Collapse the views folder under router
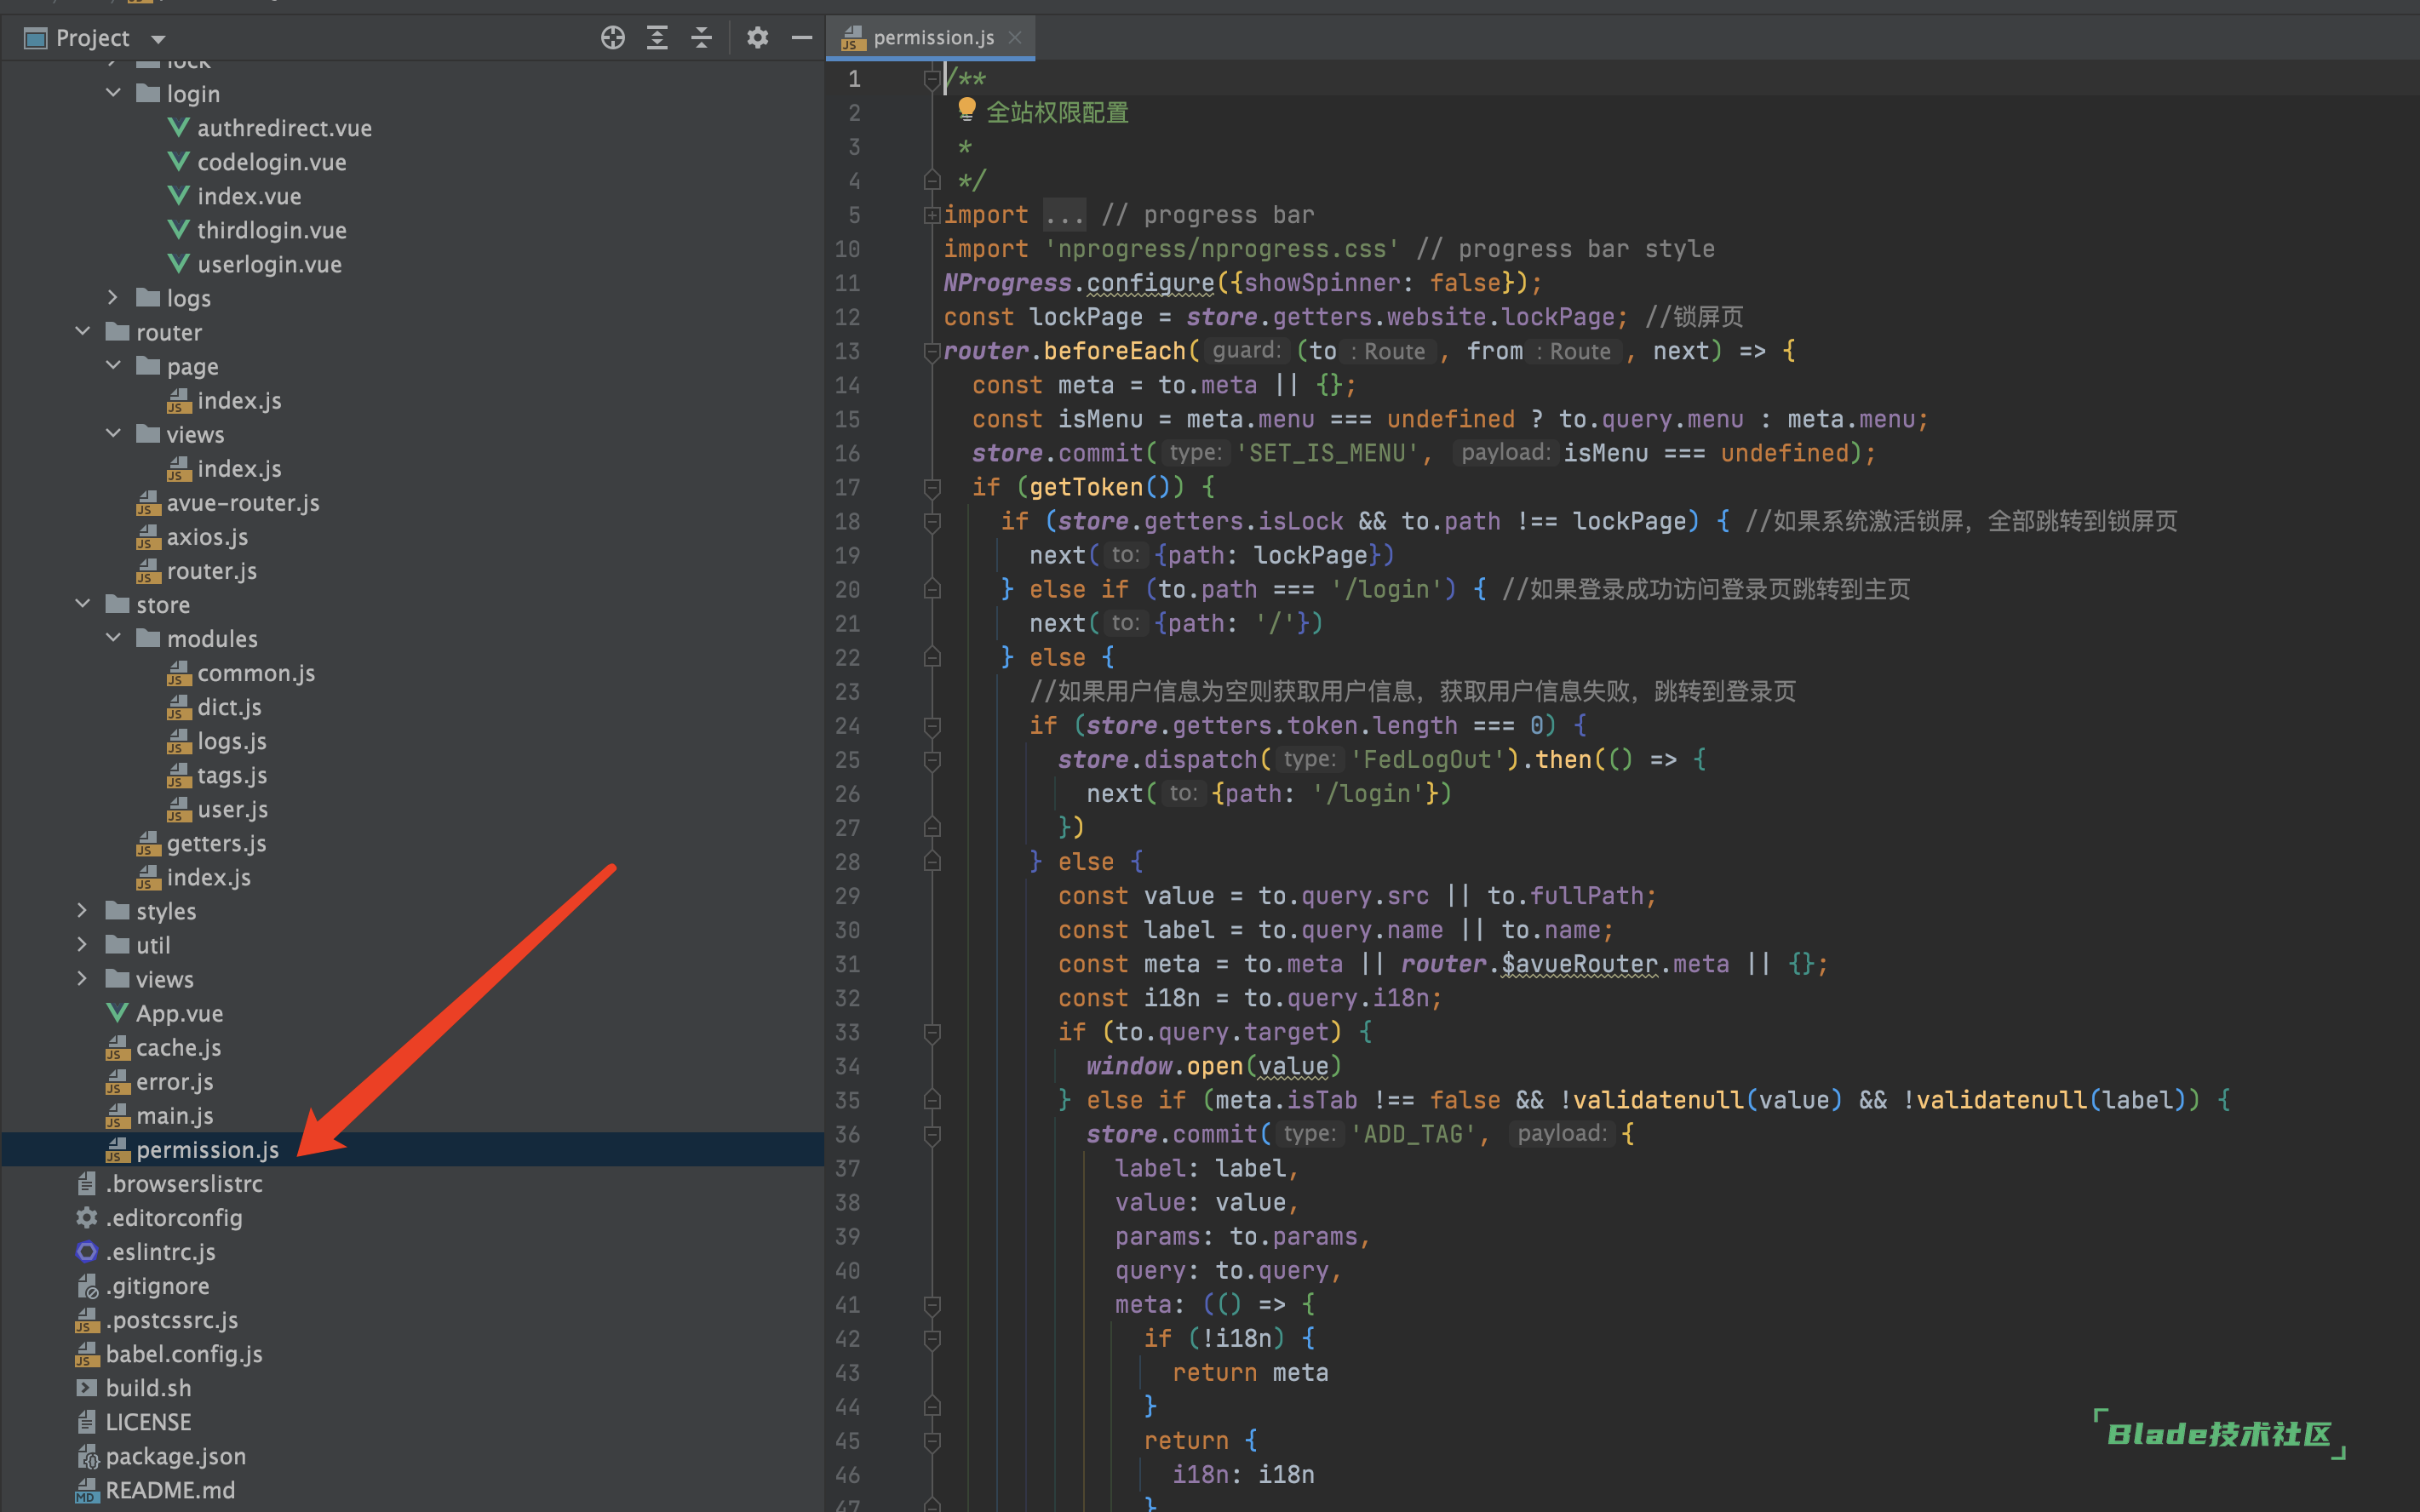 pos(113,433)
